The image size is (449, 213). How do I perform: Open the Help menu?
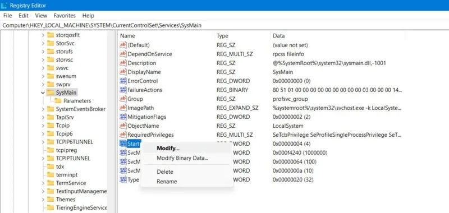pyautogui.click(x=88, y=16)
